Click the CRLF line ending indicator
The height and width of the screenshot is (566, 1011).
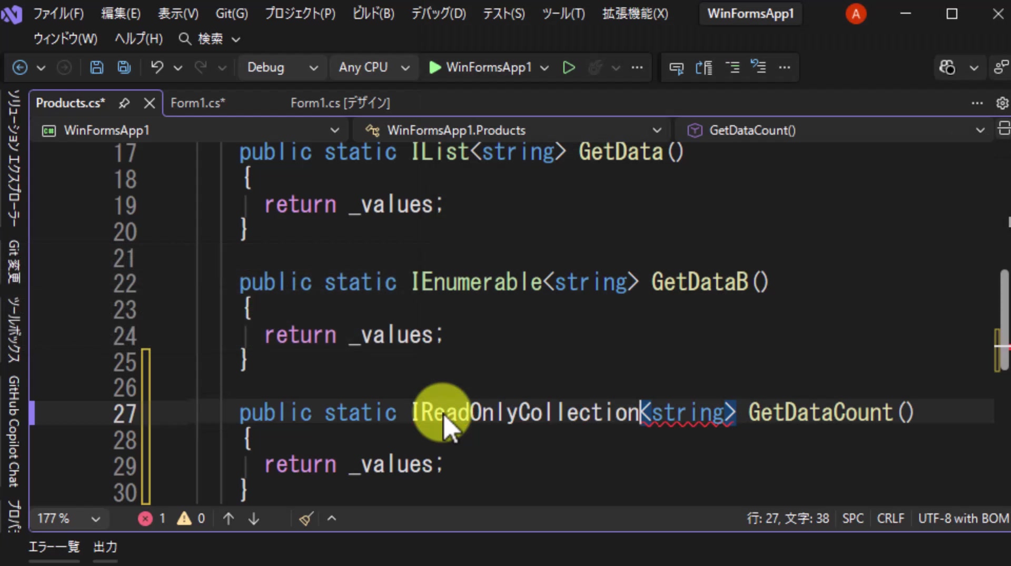click(890, 519)
